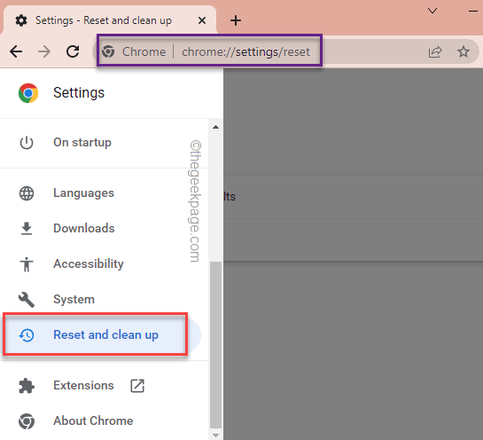This screenshot has width=483, height=440.
Task: Minimize the Chrome window
Action: (473, 12)
